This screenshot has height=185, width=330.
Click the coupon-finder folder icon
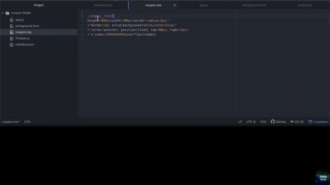pos(8,13)
